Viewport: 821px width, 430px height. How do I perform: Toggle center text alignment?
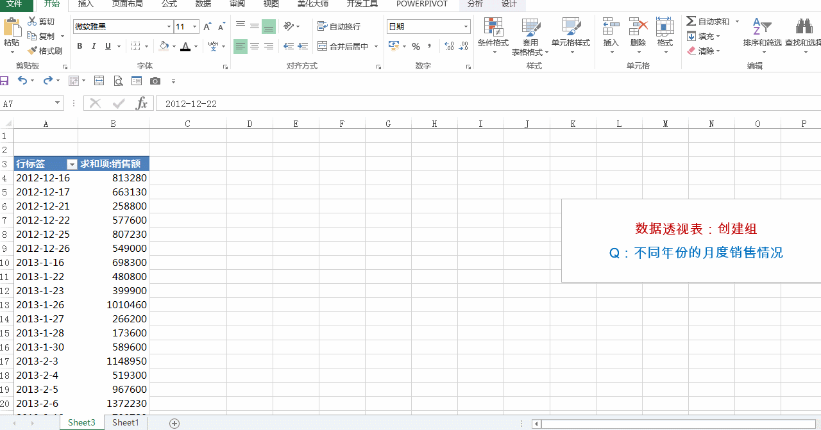pyautogui.click(x=255, y=46)
